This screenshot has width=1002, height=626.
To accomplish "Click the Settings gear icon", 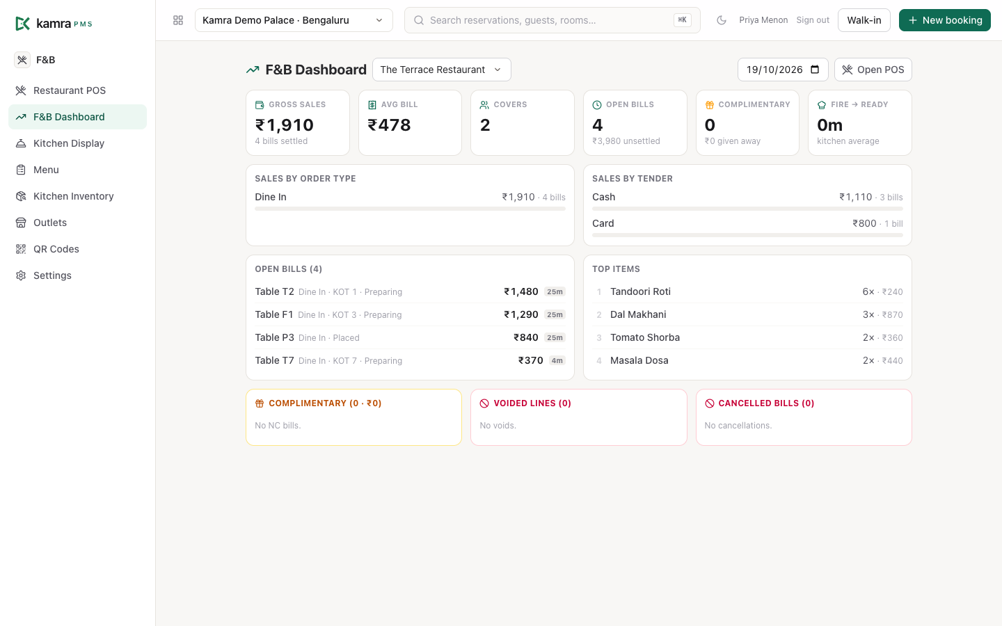I will [21, 275].
